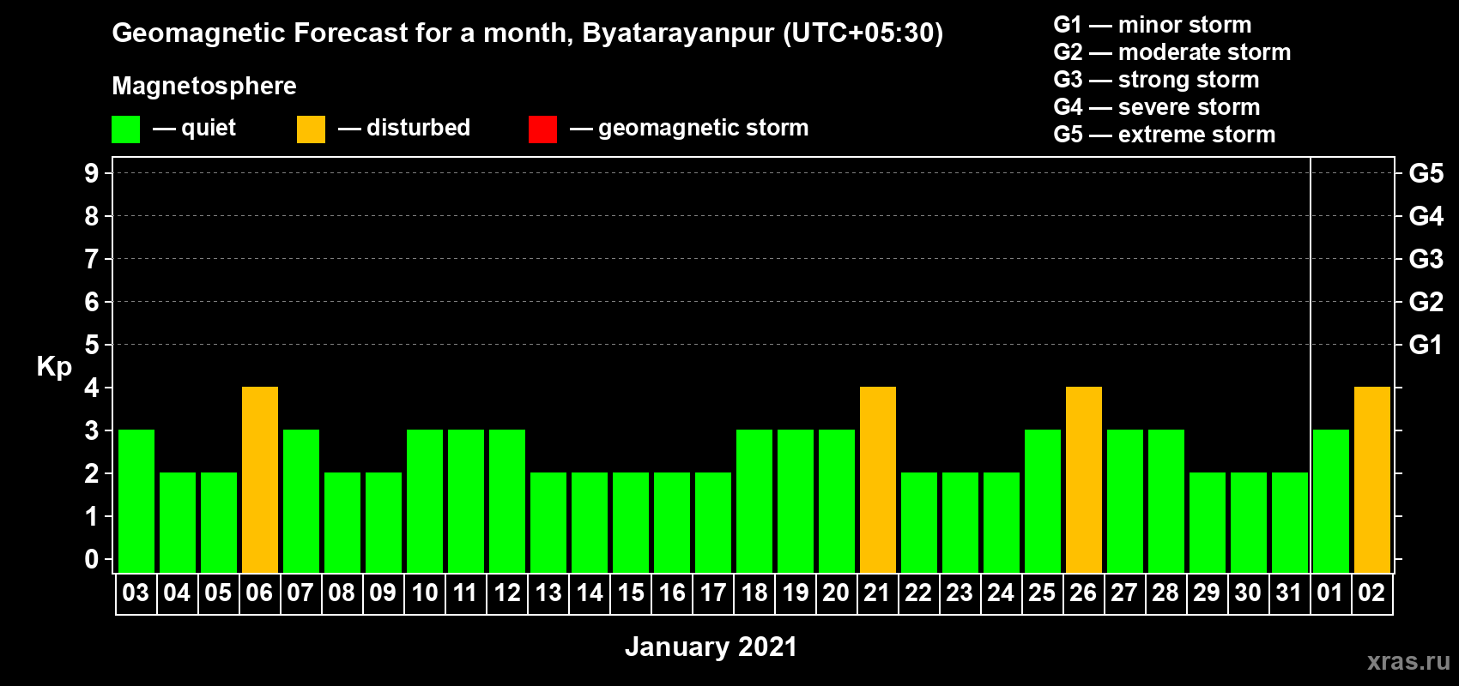Click the green bar for day 25
1459x686 pixels.
(x=1043, y=502)
